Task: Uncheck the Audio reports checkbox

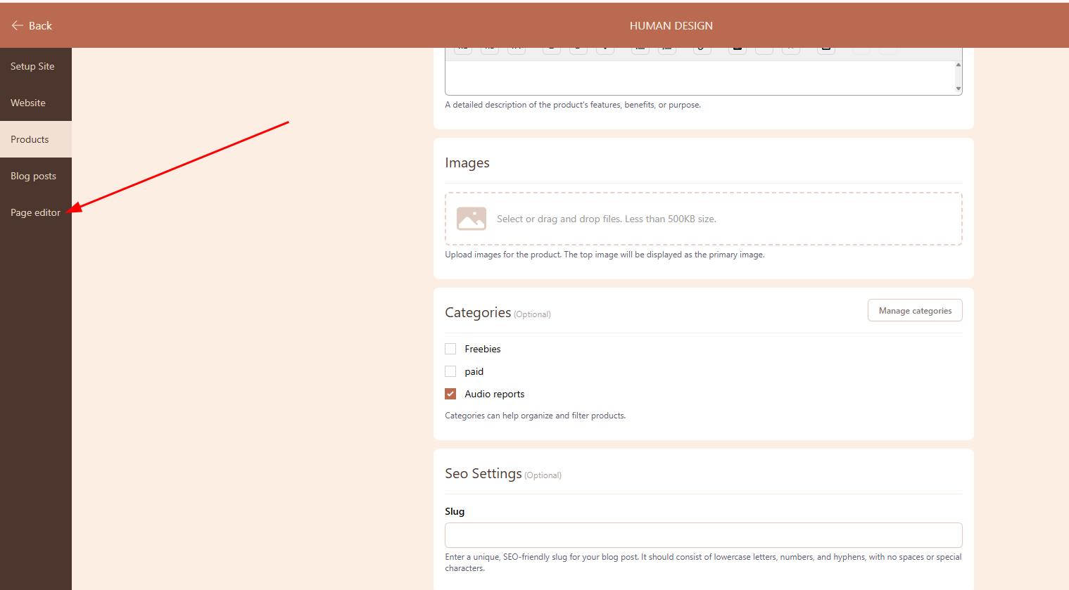Action: 450,394
